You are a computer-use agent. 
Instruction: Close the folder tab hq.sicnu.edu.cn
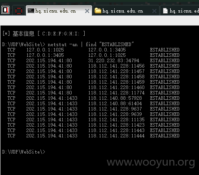point(154,11)
